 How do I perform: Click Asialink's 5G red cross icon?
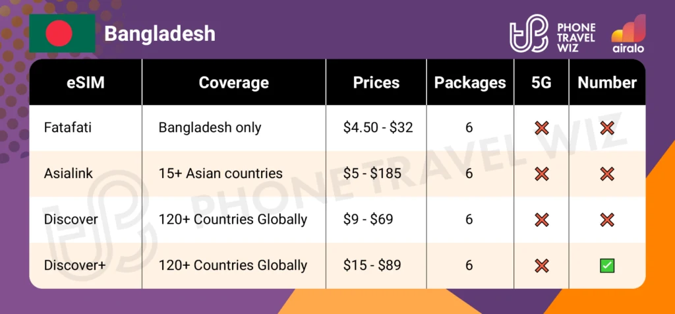pos(541,173)
